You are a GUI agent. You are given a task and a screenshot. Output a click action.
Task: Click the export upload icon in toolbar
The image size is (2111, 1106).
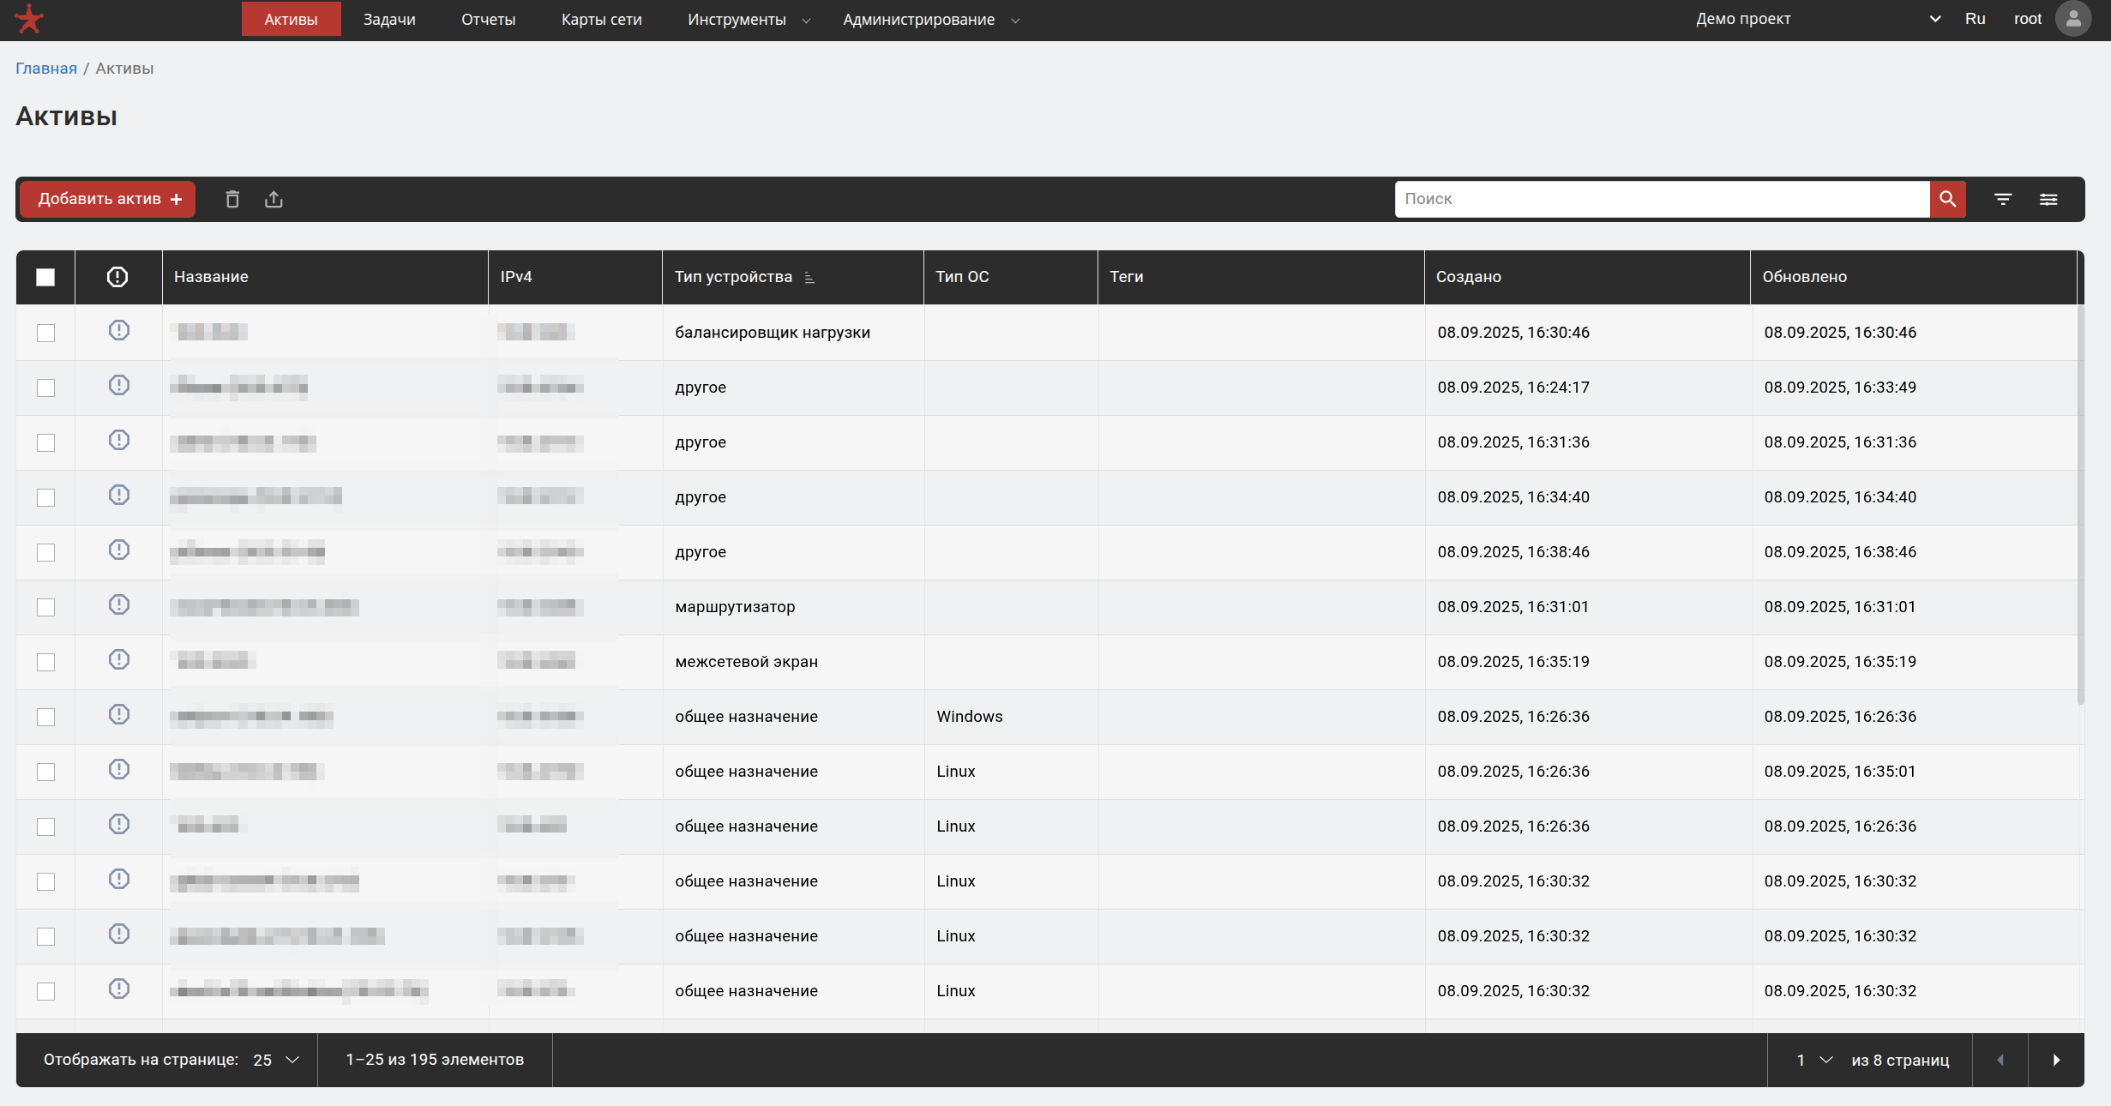coord(274,199)
